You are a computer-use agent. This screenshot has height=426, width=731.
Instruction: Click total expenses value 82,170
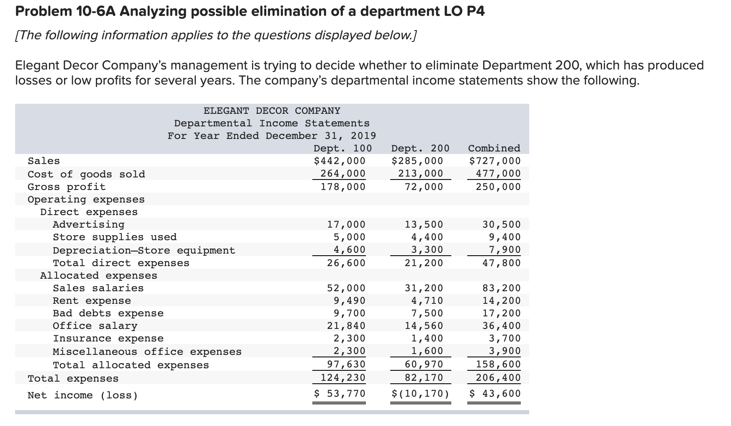[x=423, y=378]
